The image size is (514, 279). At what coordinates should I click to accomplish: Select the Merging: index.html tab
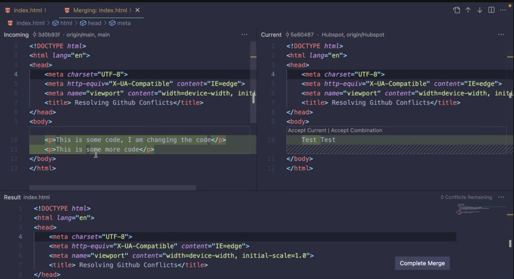pyautogui.click(x=100, y=10)
